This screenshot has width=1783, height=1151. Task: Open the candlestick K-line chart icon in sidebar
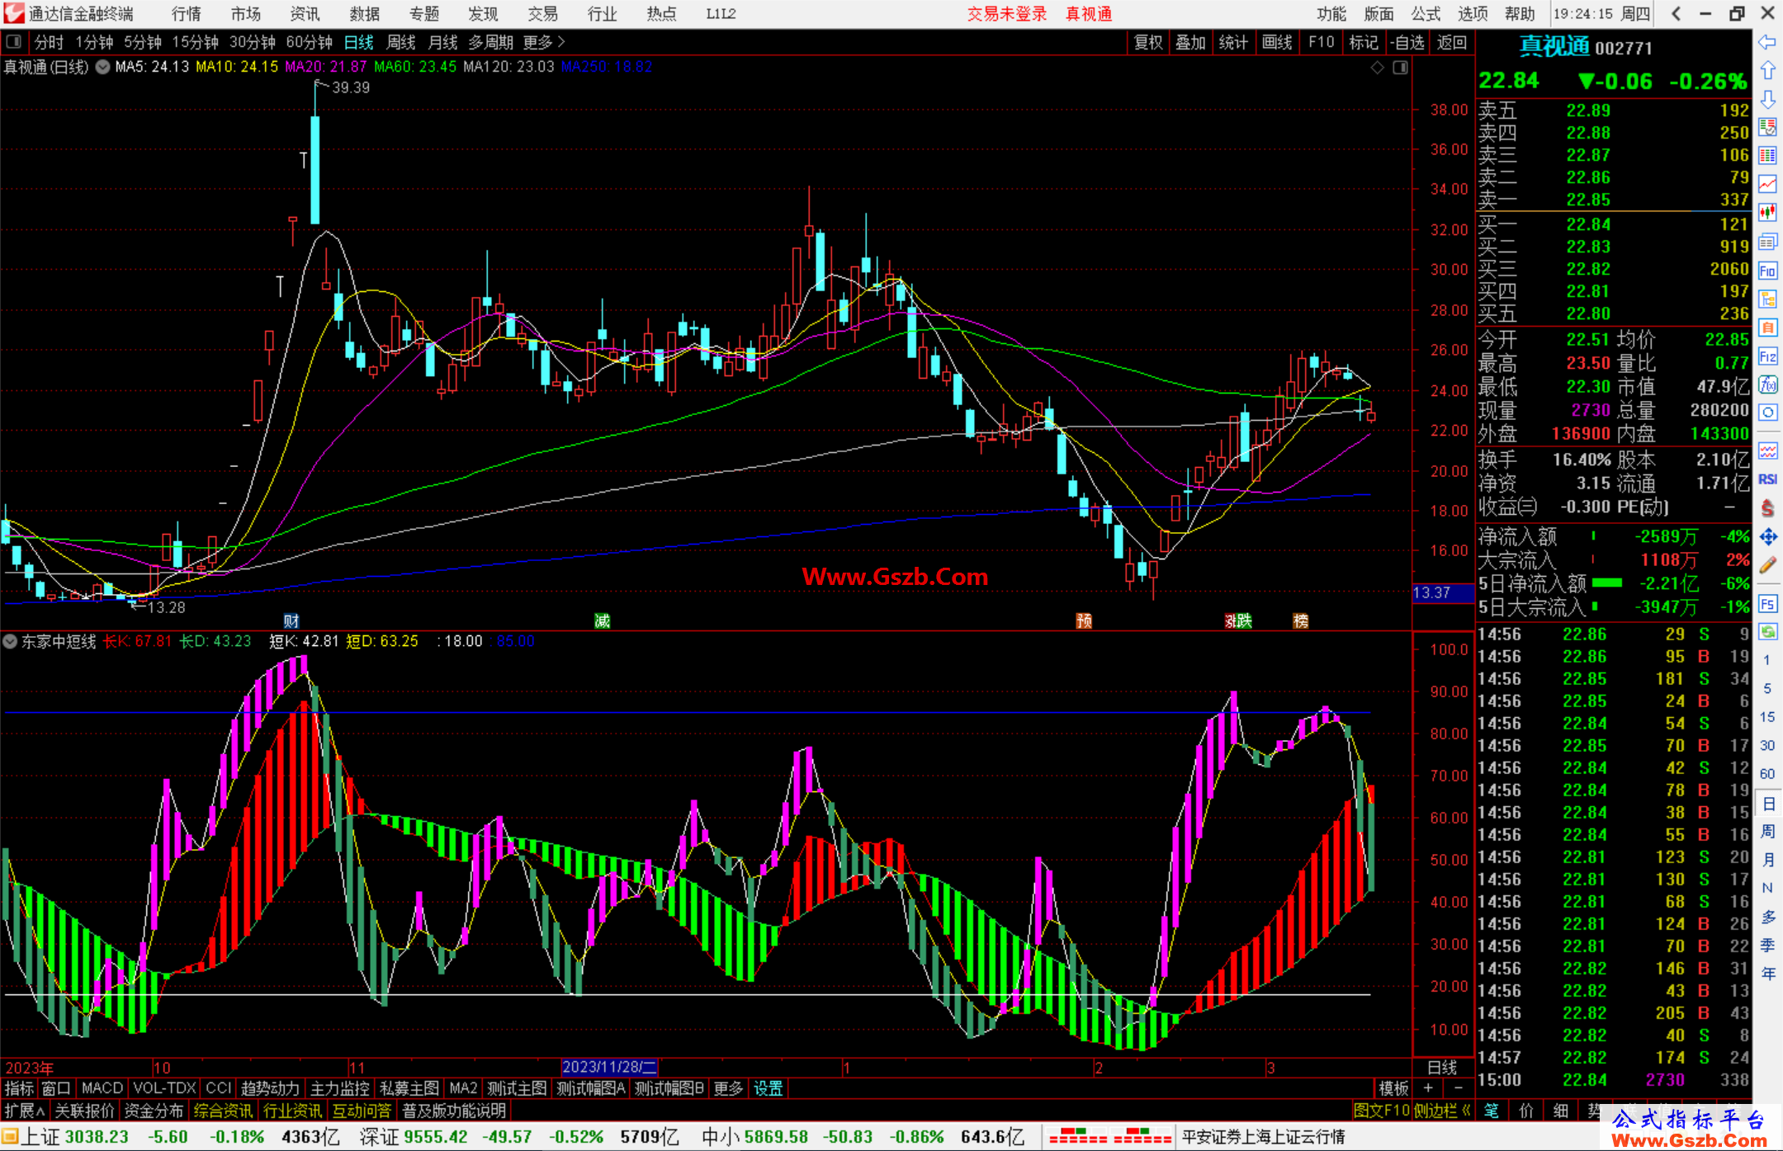(x=1767, y=213)
